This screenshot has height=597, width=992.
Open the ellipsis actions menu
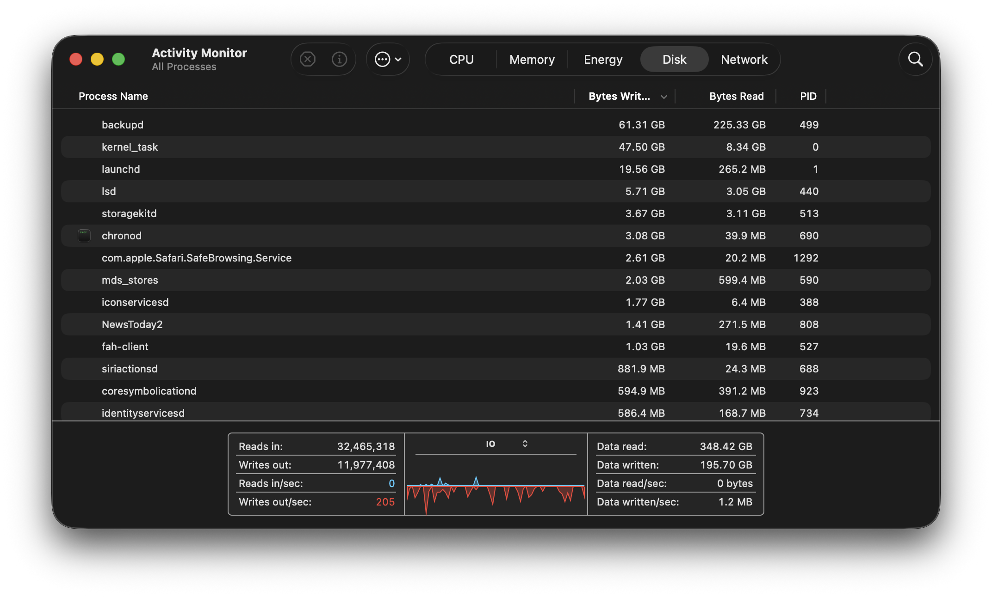[x=388, y=59]
